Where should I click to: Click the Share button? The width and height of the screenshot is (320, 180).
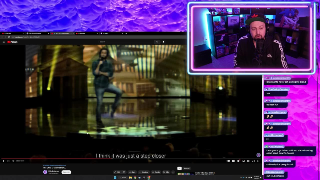point(132,172)
